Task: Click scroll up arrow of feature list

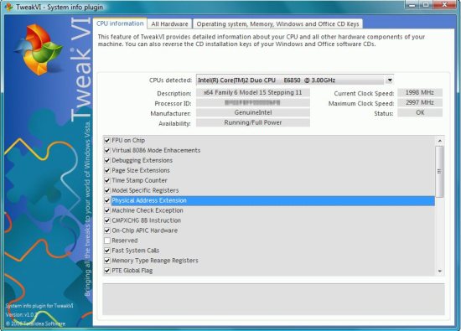Action: click(440, 141)
